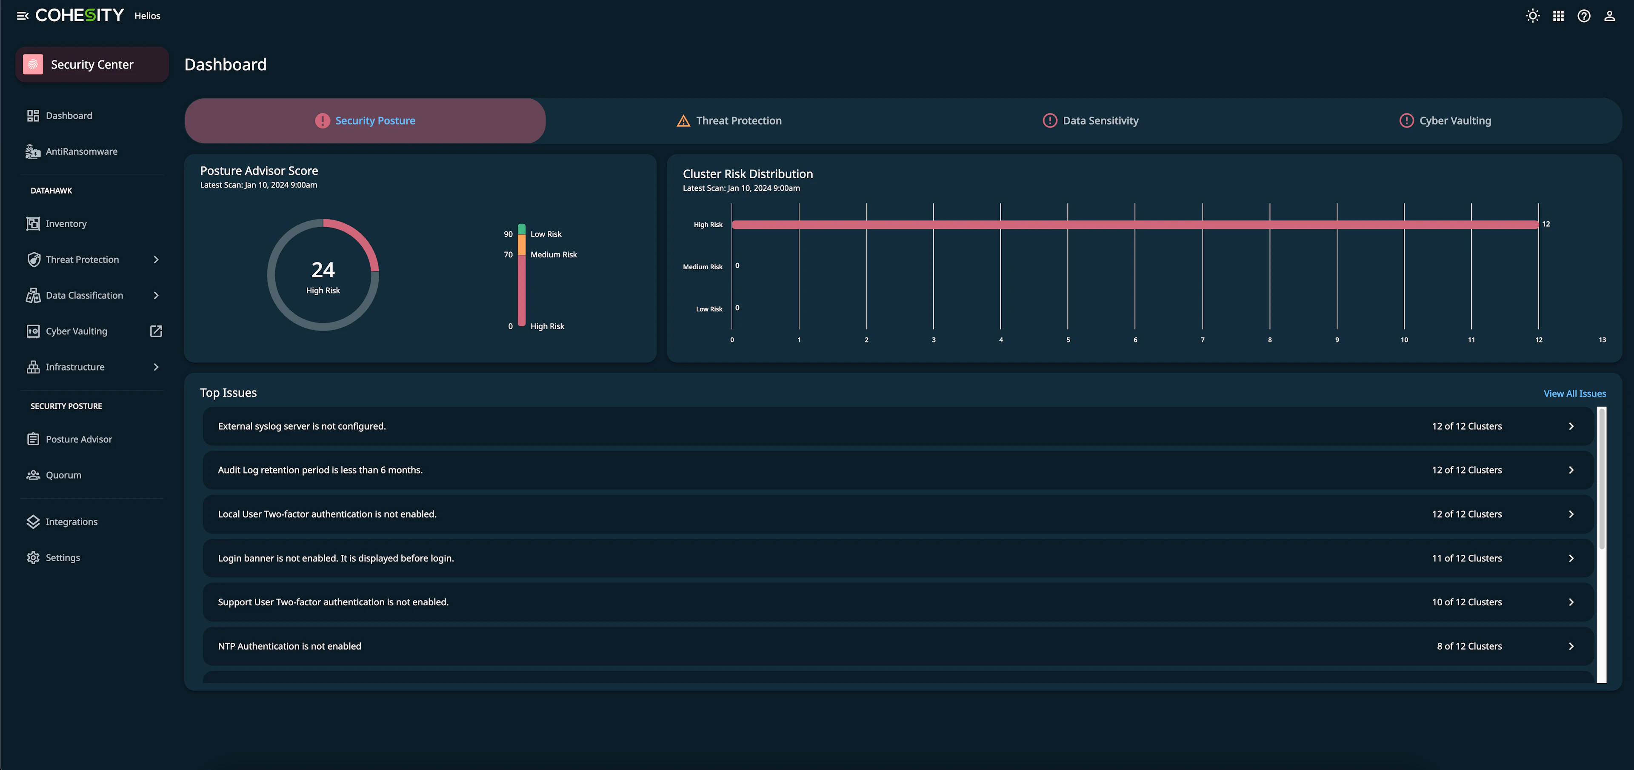Expand the NTP Authentication issue row
The image size is (1634, 770).
(x=1571, y=646)
